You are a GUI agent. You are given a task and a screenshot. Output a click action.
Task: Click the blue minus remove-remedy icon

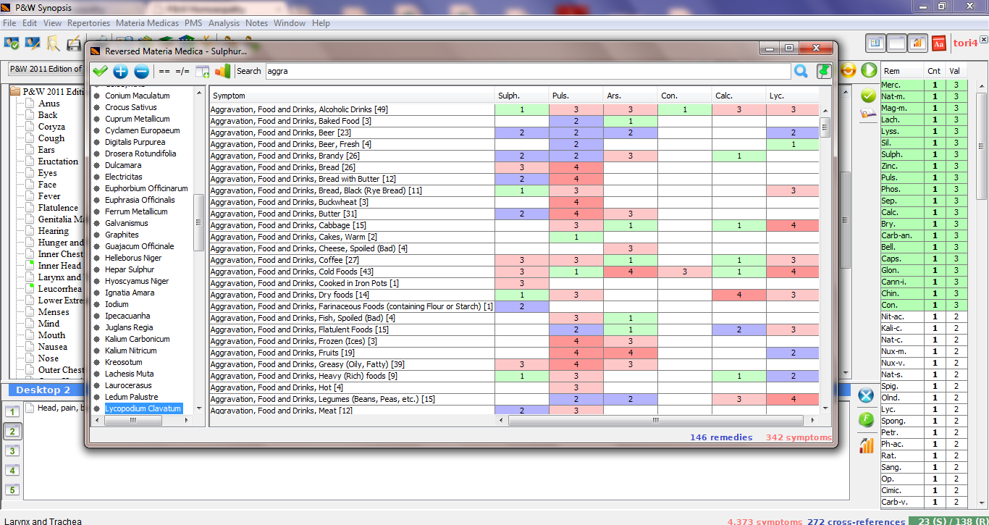pyautogui.click(x=141, y=71)
